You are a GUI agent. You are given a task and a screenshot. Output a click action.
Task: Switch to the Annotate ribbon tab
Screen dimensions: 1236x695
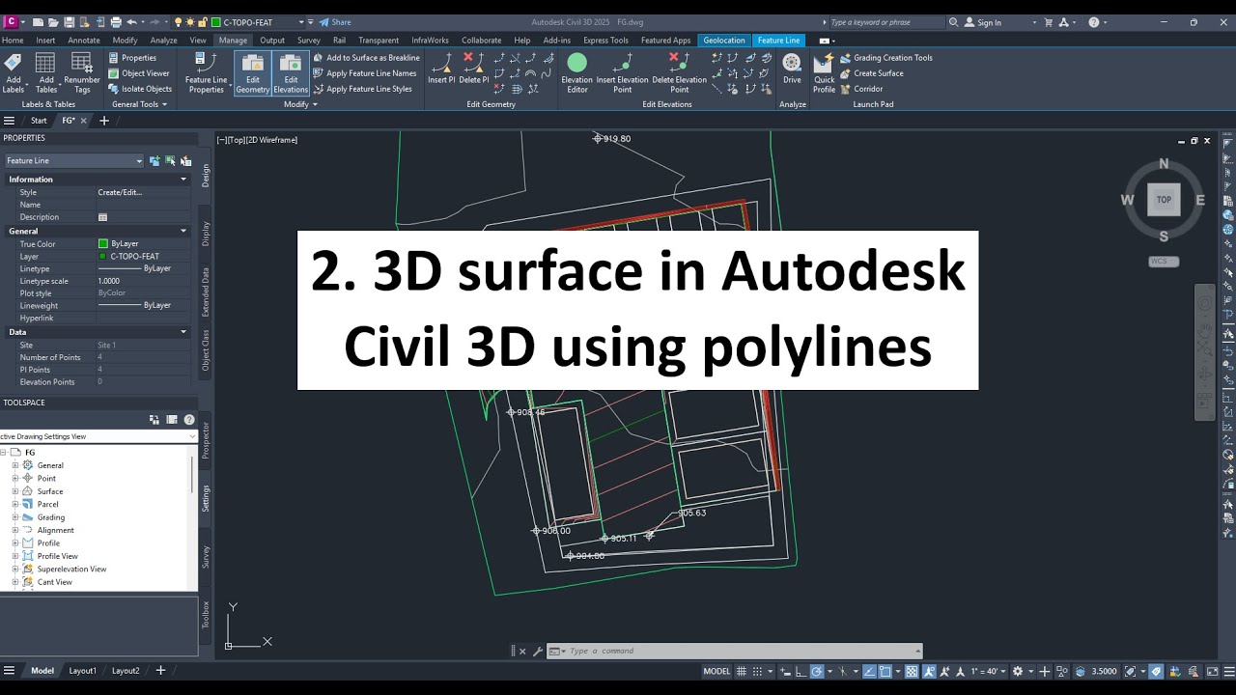(x=84, y=41)
